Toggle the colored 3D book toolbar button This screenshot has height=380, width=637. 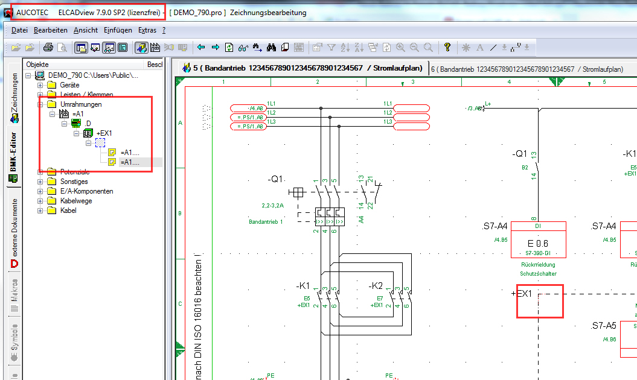[x=141, y=48]
